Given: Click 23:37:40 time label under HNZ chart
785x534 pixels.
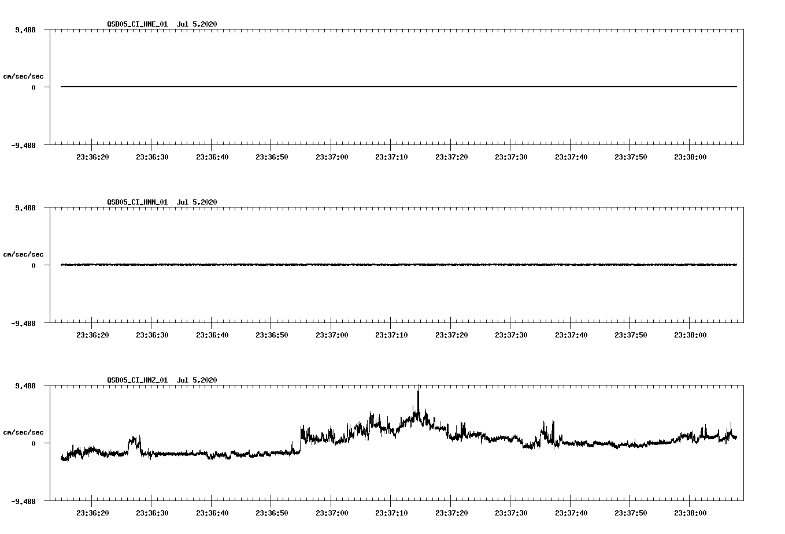Looking at the screenshot, I should pyautogui.click(x=571, y=513).
